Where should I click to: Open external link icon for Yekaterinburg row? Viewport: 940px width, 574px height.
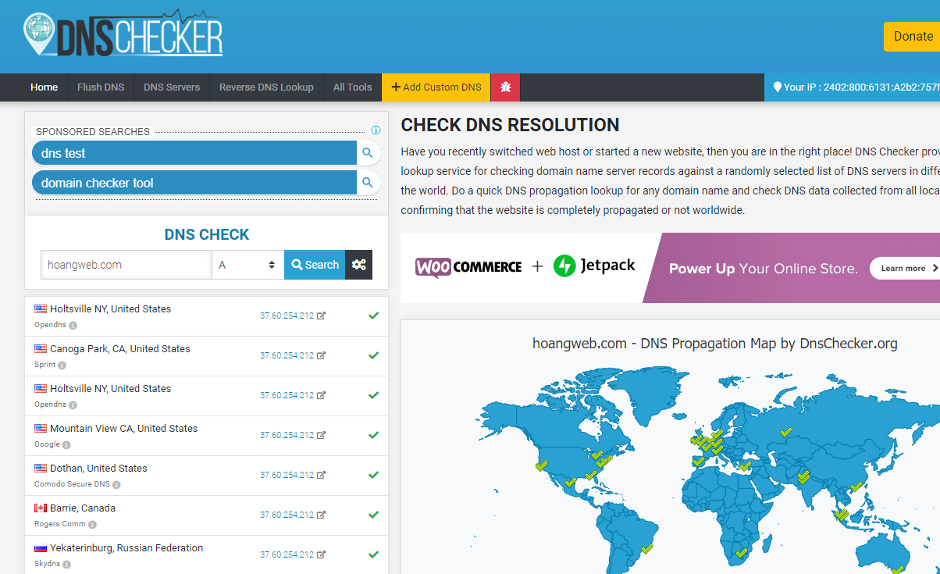pos(321,554)
